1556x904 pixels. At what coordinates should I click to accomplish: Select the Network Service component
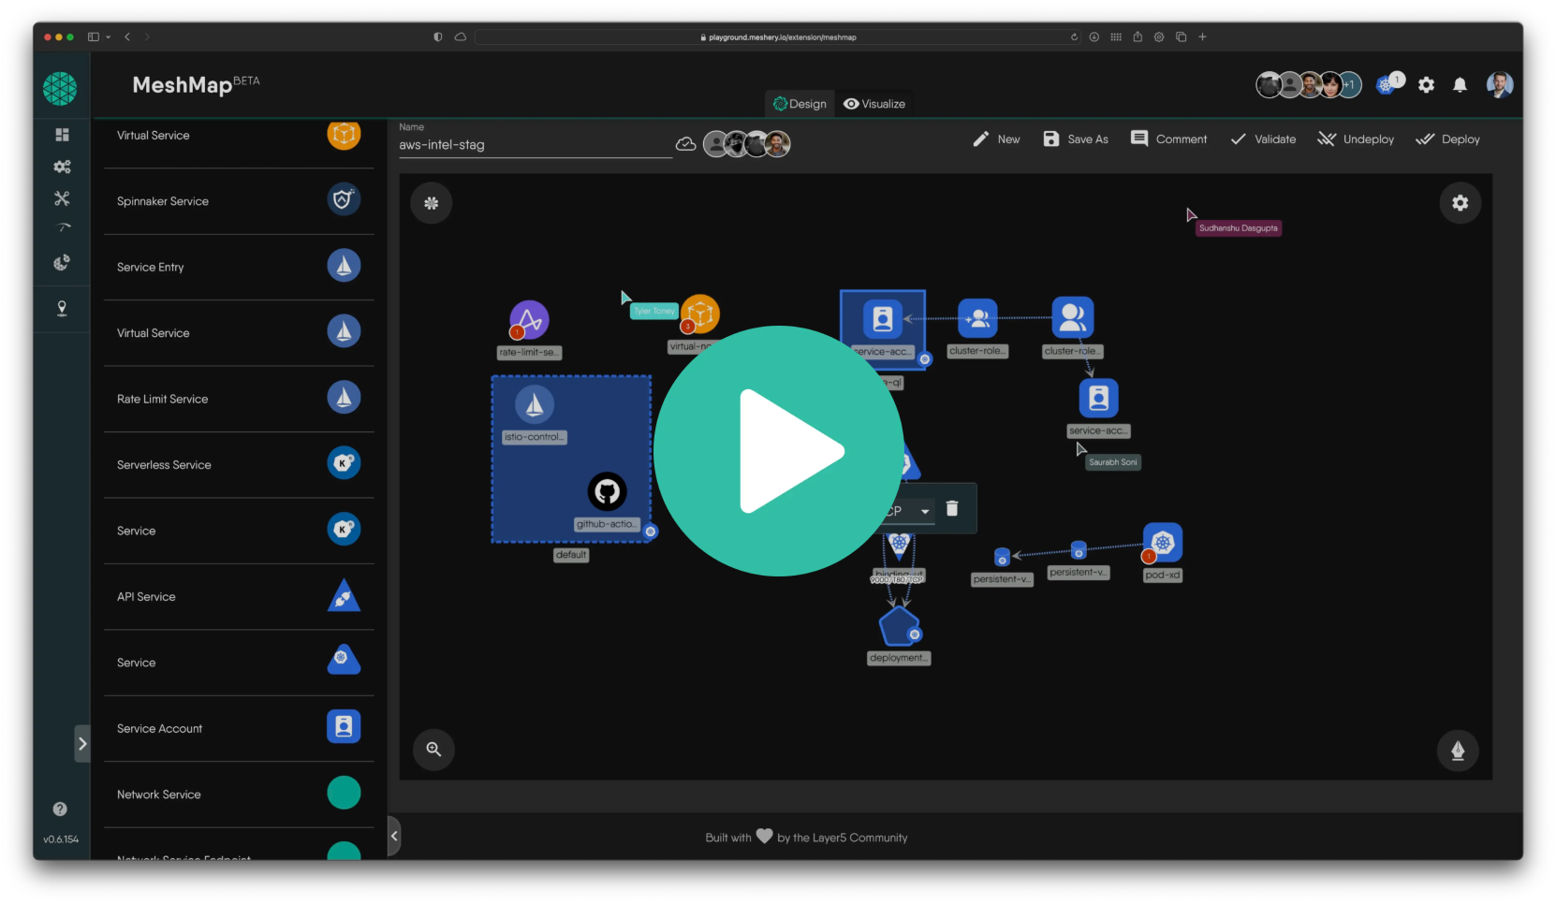tap(239, 795)
